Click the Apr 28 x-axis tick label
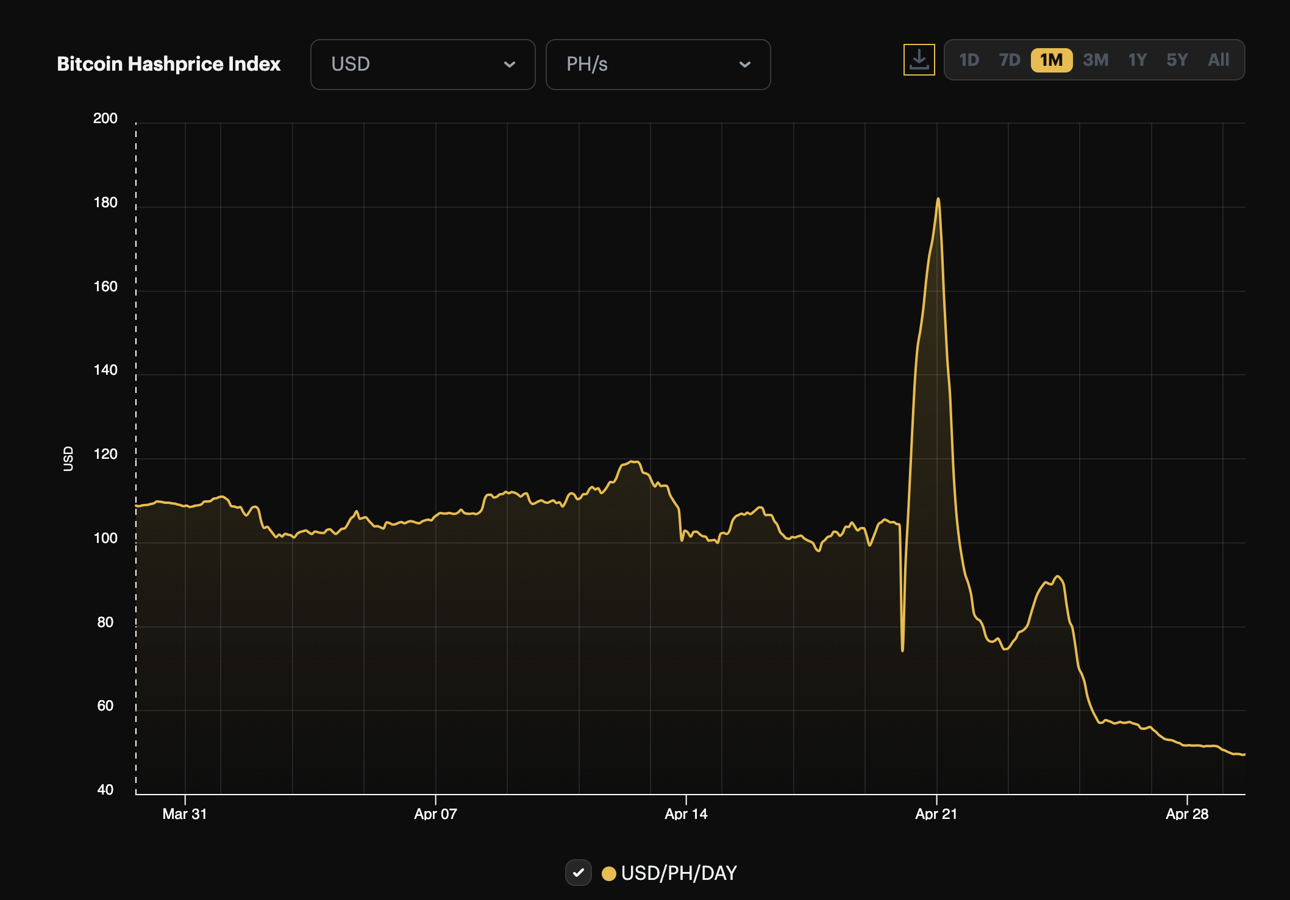This screenshot has height=900, width=1290. [1186, 813]
